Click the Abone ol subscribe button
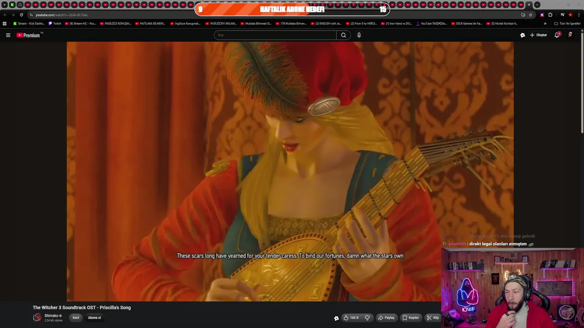This screenshot has width=584, height=328. [x=94, y=318]
